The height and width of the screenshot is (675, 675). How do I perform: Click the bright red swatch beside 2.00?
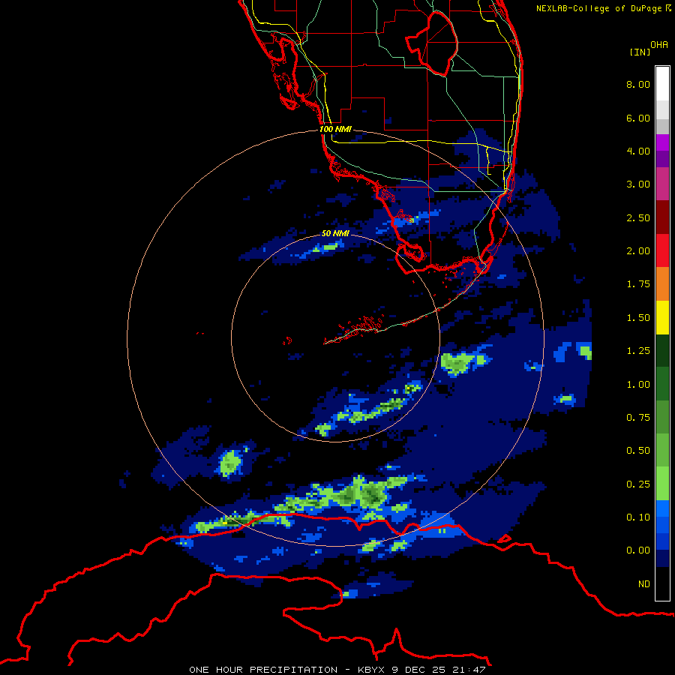662,250
